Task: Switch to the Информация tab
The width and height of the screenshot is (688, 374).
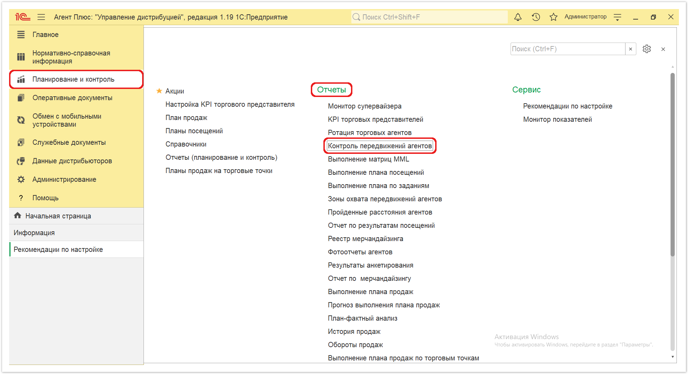Action: click(76, 233)
